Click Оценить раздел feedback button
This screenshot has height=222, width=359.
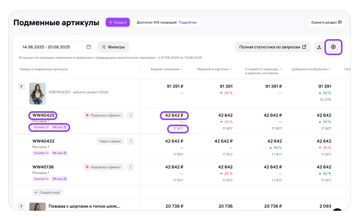[x=325, y=23]
